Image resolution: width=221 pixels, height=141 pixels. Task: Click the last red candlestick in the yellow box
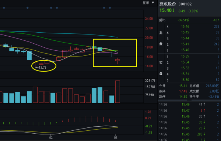[x=117, y=61]
